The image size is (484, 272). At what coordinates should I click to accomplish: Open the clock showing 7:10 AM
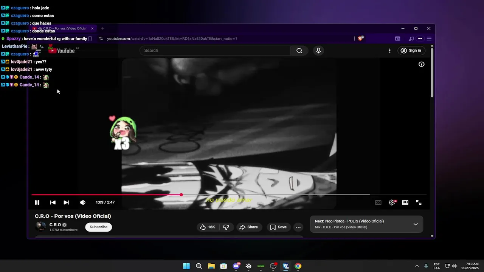click(x=469, y=266)
